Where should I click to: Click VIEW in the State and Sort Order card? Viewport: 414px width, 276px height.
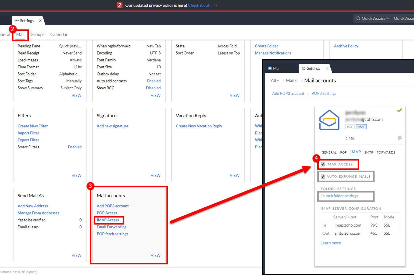click(x=235, y=95)
